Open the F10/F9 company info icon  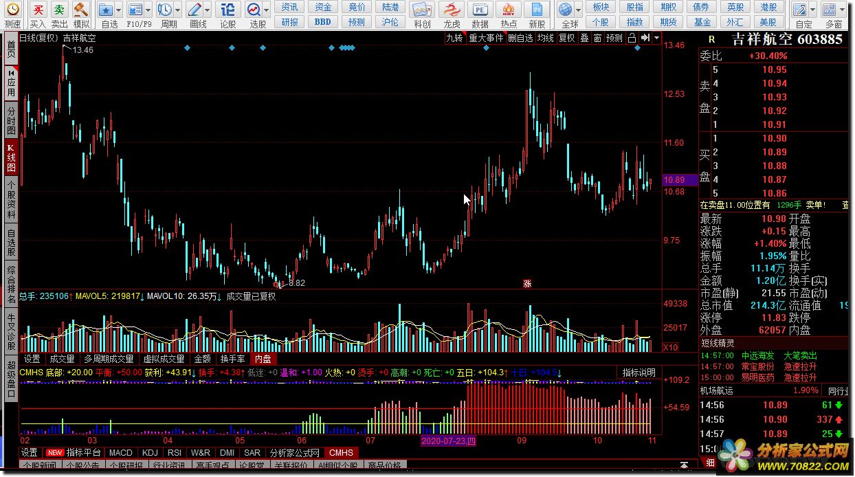135,10
